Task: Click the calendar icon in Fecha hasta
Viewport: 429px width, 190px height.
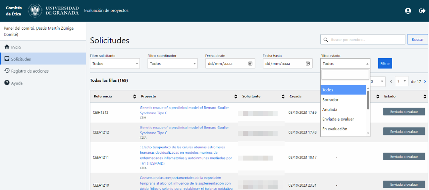Action: click(308, 64)
